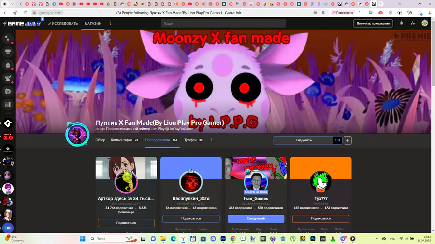
Task: Open the Game Jolt logo home link
Action: click(22, 24)
